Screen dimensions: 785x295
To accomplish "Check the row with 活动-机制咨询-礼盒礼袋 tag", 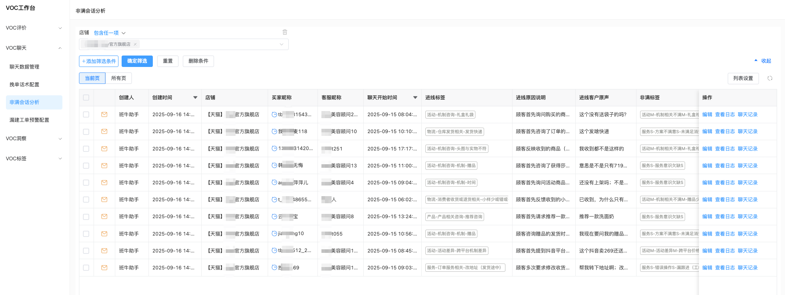I will (x=86, y=115).
